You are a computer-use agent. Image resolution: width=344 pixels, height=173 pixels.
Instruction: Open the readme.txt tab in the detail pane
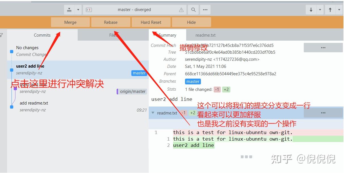pos(205,35)
